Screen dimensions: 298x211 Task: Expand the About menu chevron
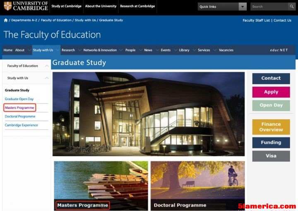pos(29,50)
